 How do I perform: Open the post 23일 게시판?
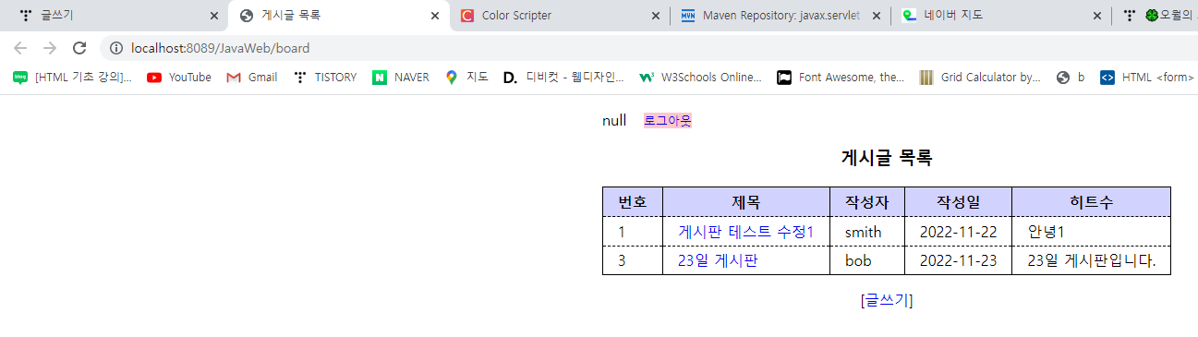pyautogui.click(x=718, y=261)
